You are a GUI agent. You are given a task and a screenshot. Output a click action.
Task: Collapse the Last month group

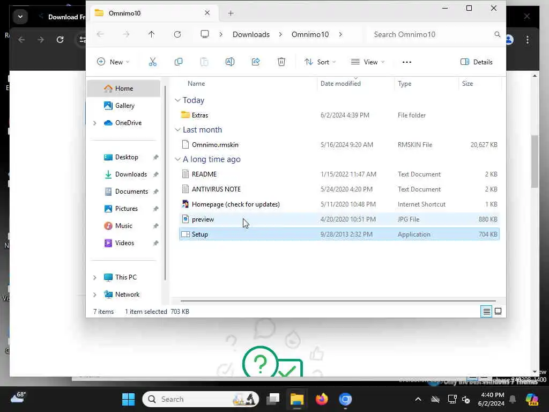(x=177, y=130)
